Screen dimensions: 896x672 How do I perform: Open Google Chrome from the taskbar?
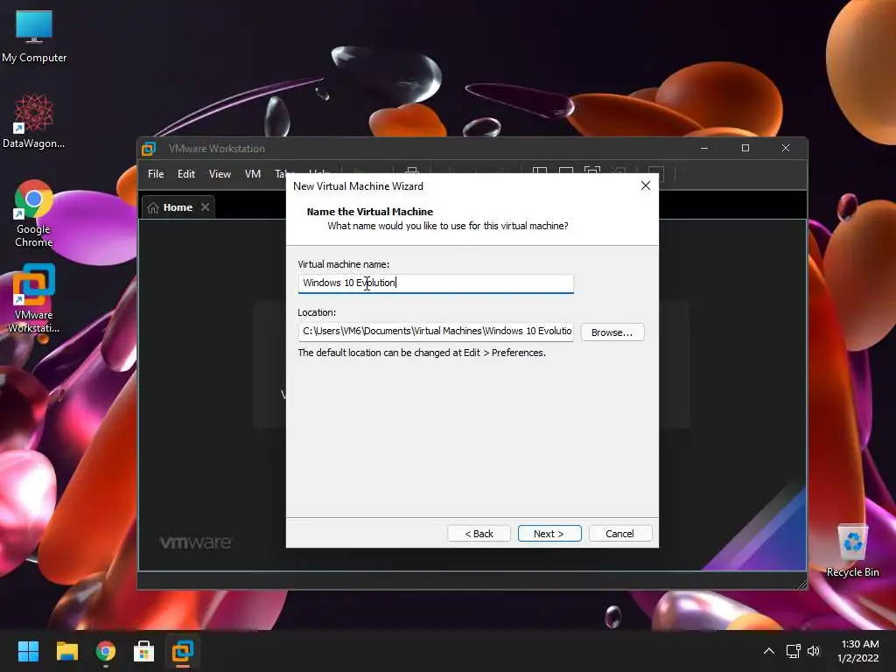105,651
